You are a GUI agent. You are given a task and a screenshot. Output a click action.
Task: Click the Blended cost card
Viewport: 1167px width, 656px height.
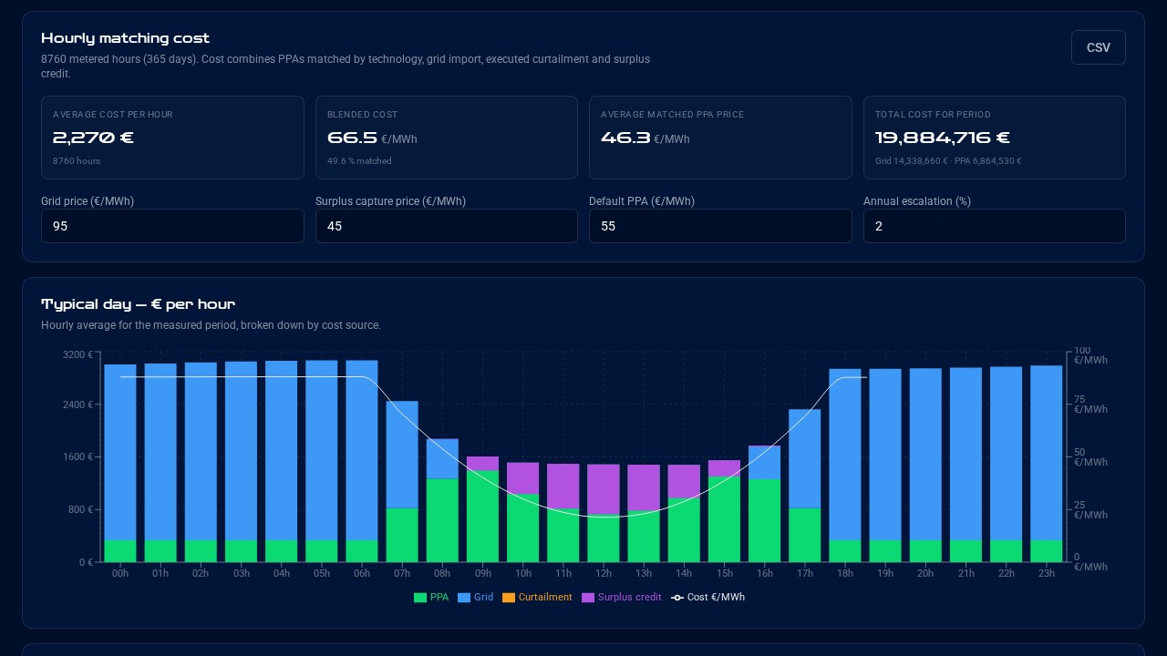tap(447, 138)
